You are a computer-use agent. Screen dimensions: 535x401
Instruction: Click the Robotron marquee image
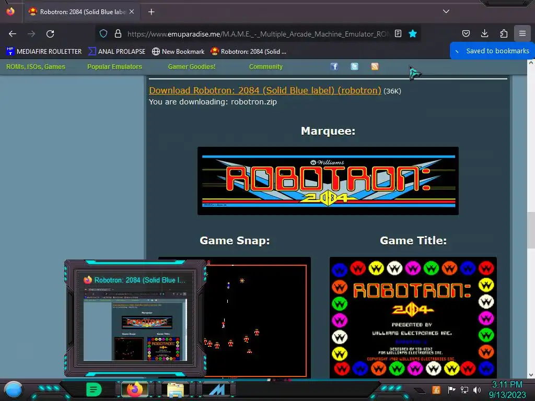(328, 181)
